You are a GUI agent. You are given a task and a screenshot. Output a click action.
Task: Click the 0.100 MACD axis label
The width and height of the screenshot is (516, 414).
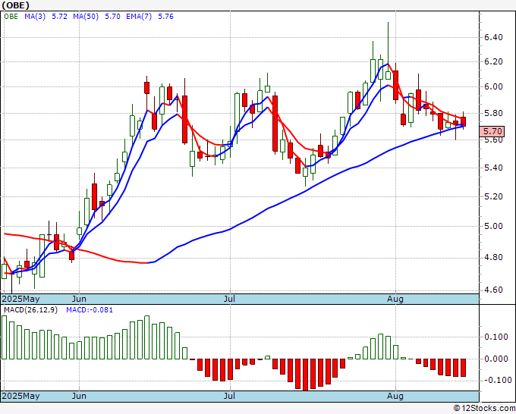(x=496, y=337)
